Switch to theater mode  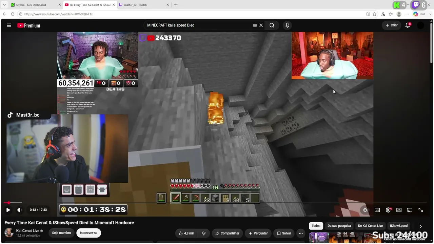tap(399, 210)
